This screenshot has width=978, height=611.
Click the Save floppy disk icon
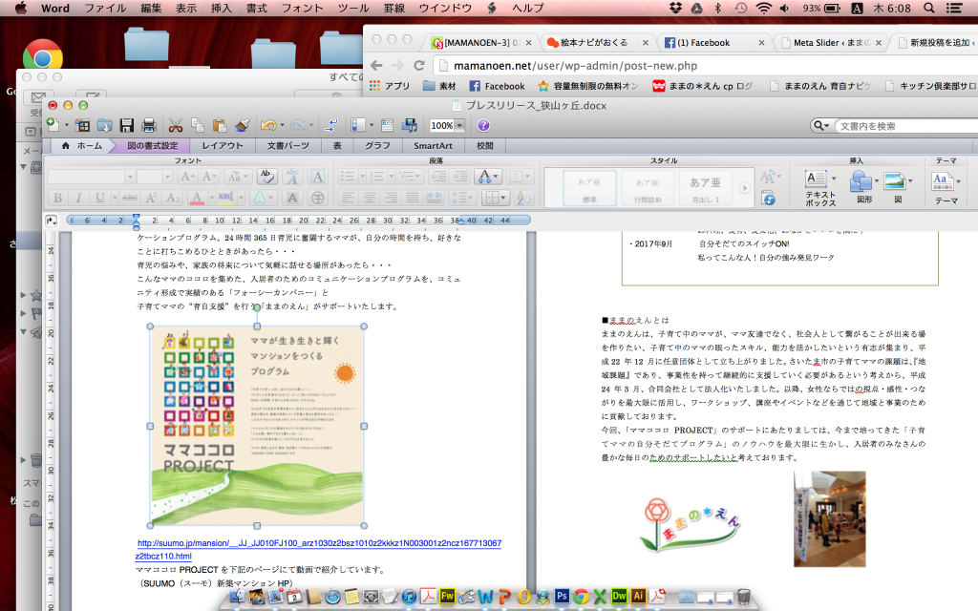coord(125,125)
